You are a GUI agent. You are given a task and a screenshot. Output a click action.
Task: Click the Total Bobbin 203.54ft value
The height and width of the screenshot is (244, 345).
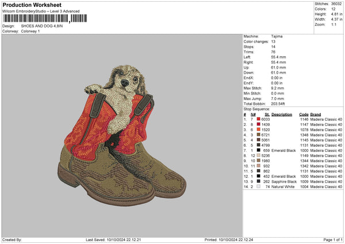pyautogui.click(x=280, y=103)
